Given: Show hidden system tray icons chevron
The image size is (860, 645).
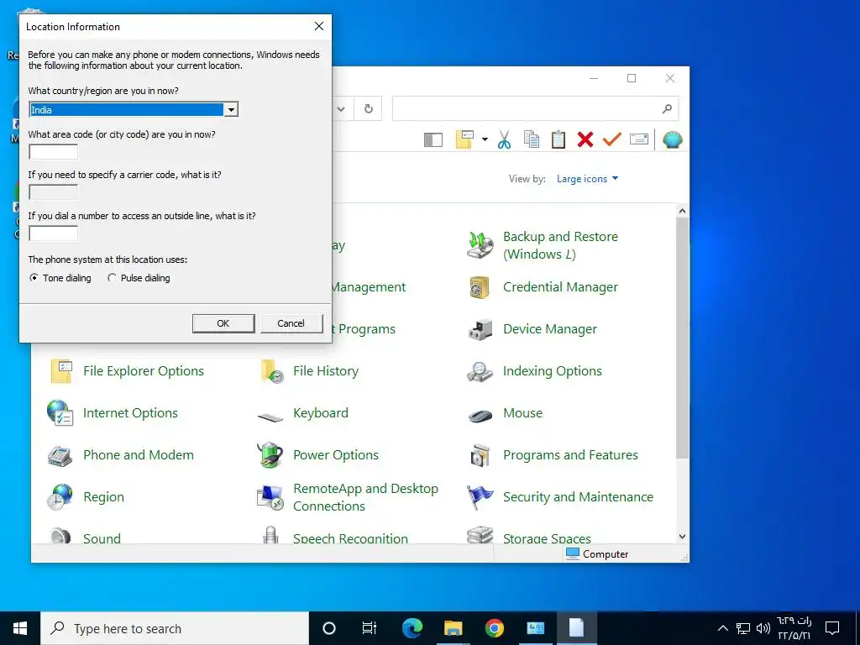Looking at the screenshot, I should coord(723,628).
